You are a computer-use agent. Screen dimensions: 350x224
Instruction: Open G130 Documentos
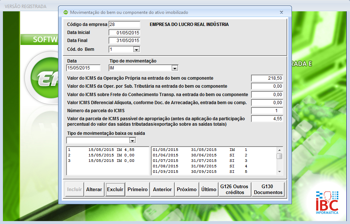click(268, 189)
